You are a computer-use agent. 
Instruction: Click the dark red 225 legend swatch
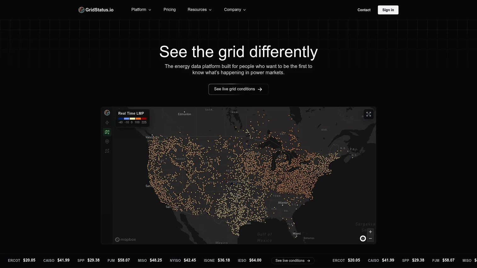tap(144, 119)
